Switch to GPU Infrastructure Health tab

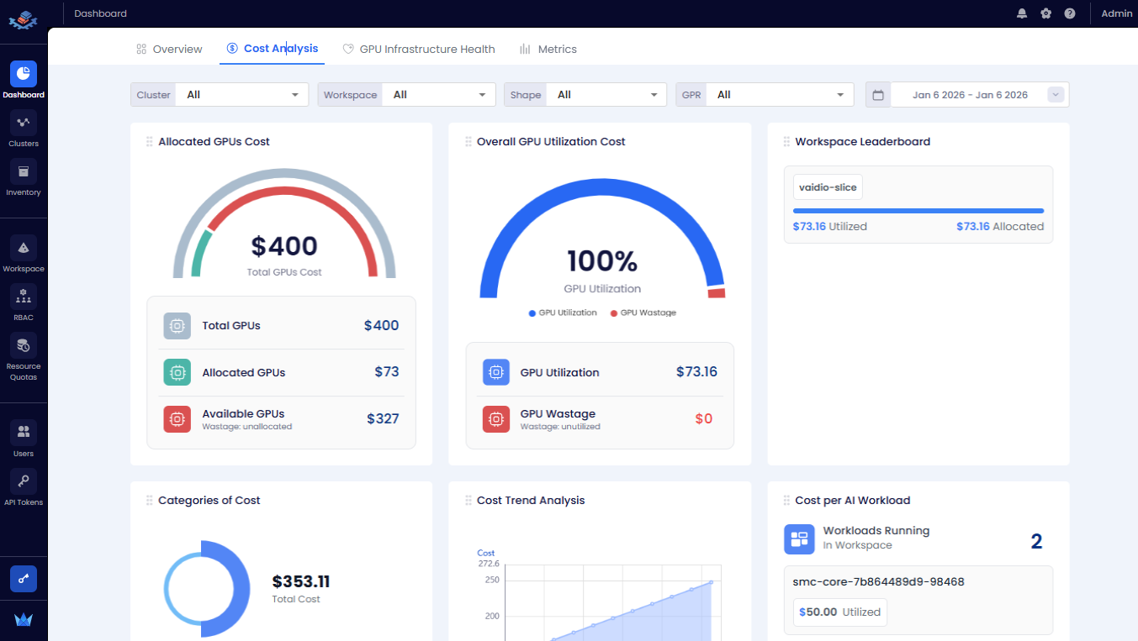419,50
